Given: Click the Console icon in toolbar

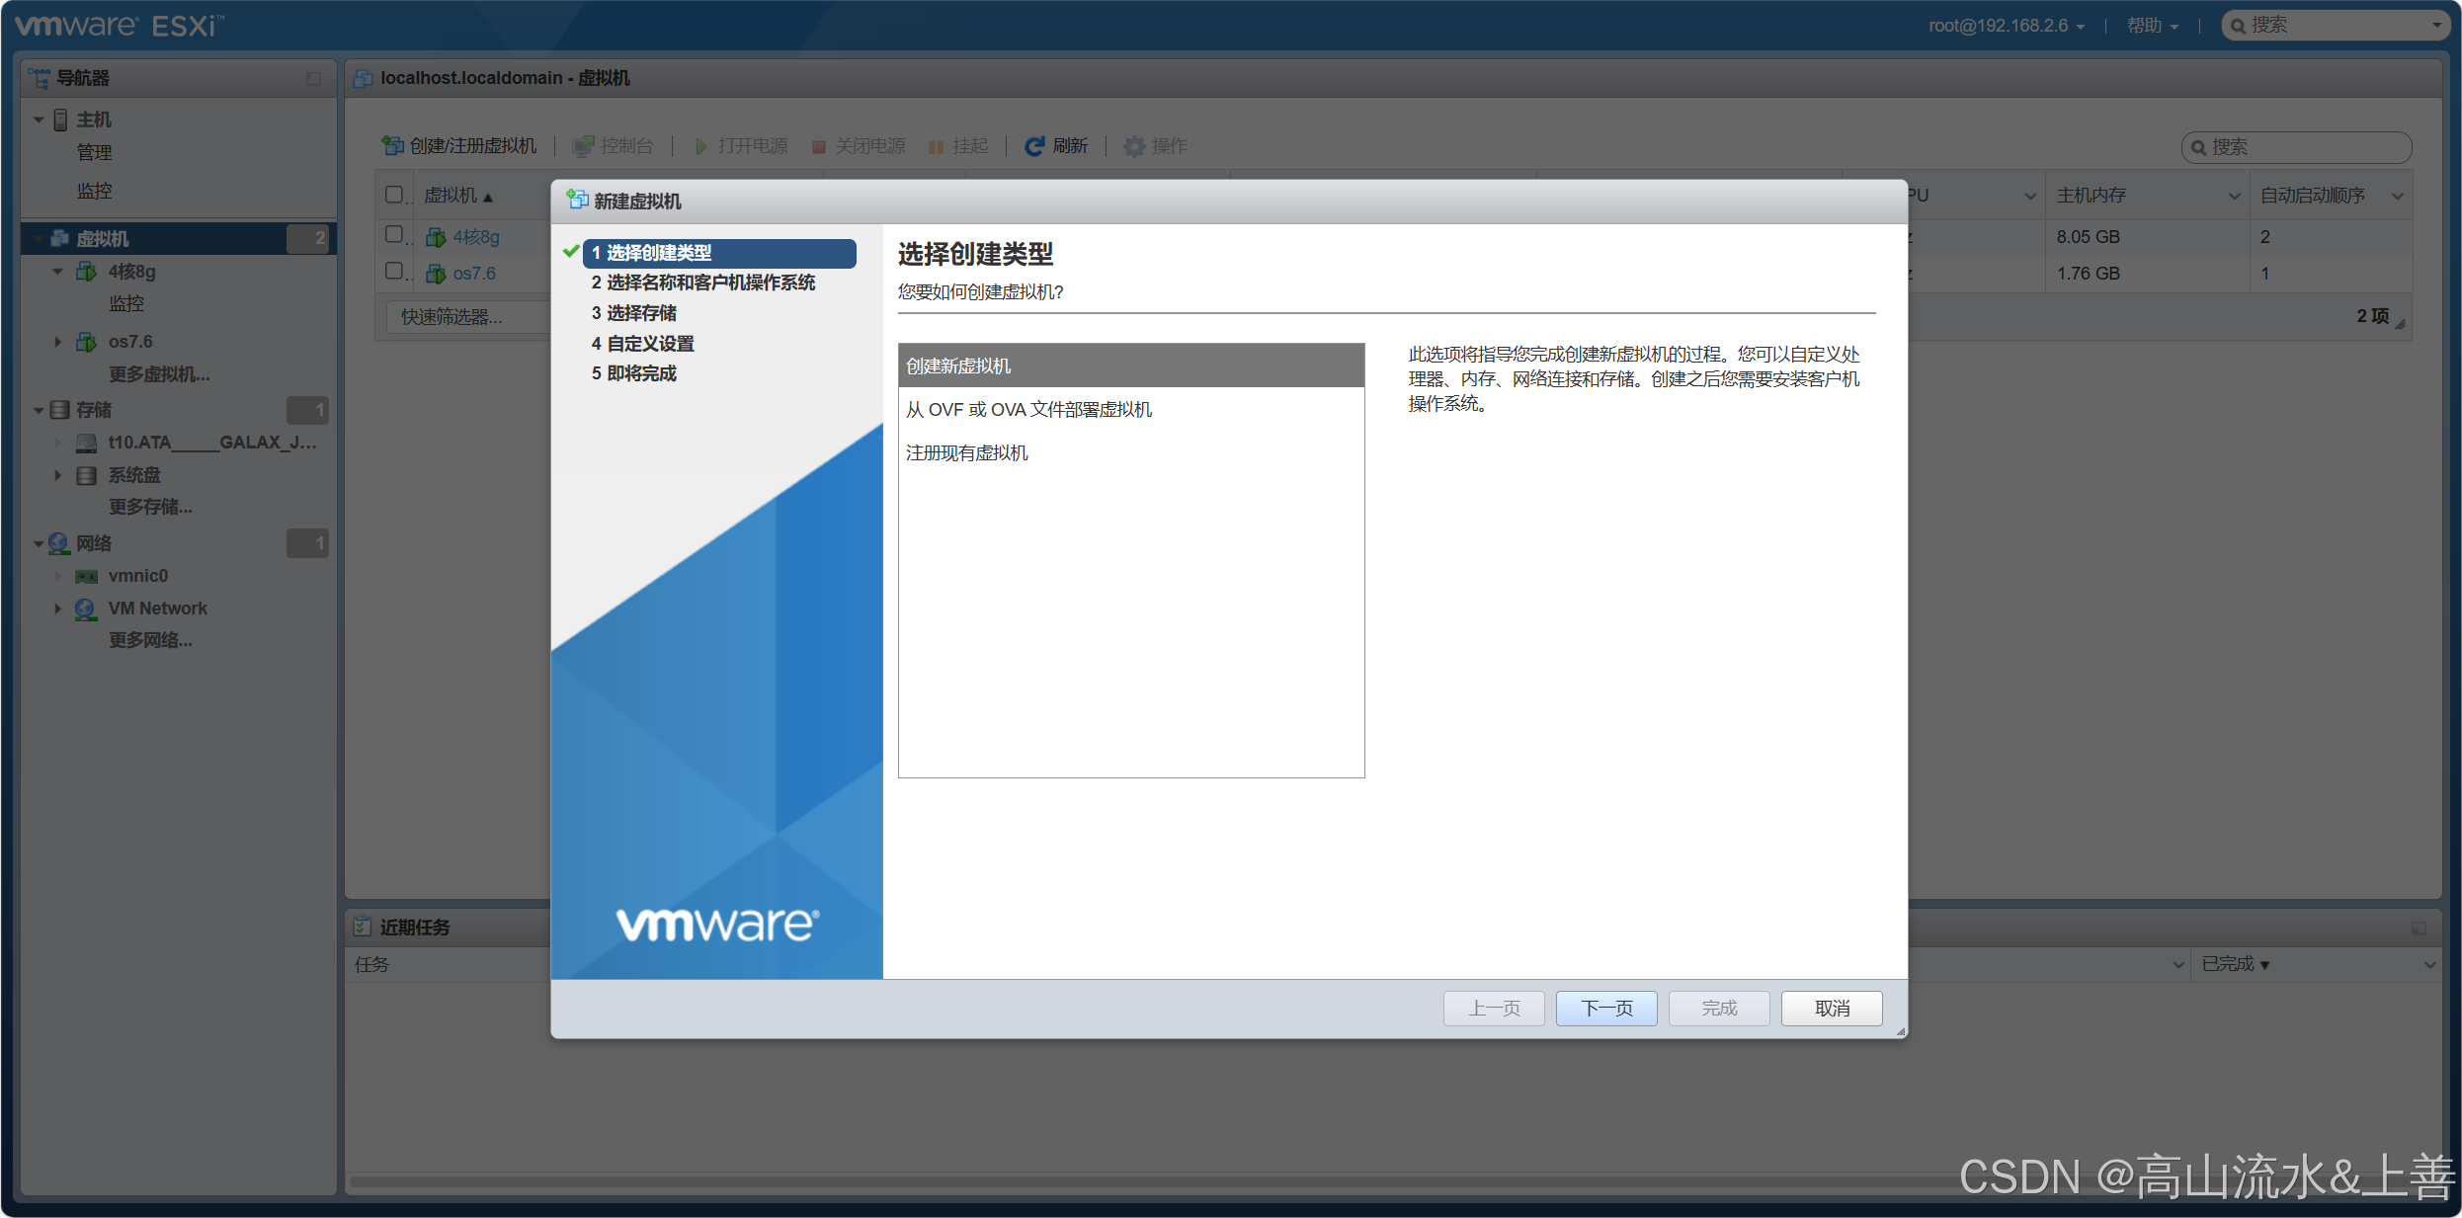Looking at the screenshot, I should (x=583, y=146).
